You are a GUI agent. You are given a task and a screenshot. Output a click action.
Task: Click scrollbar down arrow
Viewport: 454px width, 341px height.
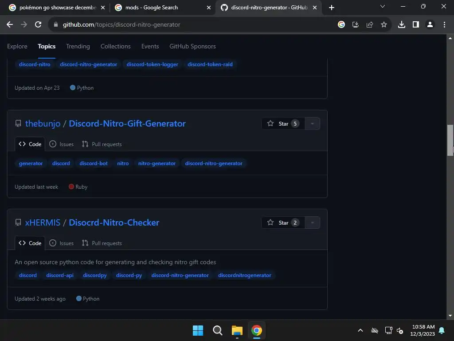click(450, 316)
